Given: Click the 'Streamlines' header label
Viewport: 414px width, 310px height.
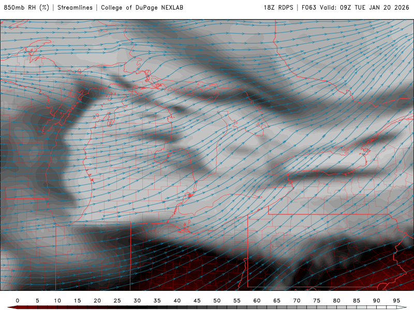Looking at the screenshot, I should point(75,8).
